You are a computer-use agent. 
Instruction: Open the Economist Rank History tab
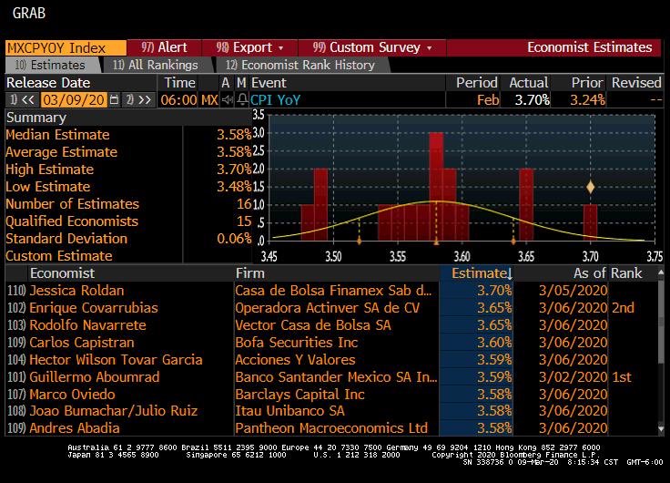click(300, 65)
